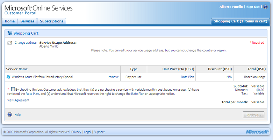Screen dimensions: 273x140
Task: Click the Subtotal 'Variable' value
Action: 258,86
